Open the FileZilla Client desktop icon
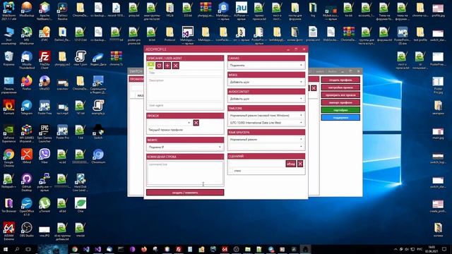452x254 pixels. point(44,60)
